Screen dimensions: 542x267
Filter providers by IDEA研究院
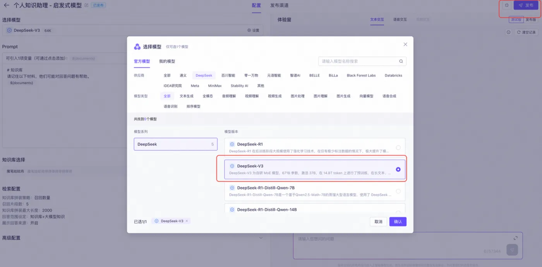coord(173,86)
